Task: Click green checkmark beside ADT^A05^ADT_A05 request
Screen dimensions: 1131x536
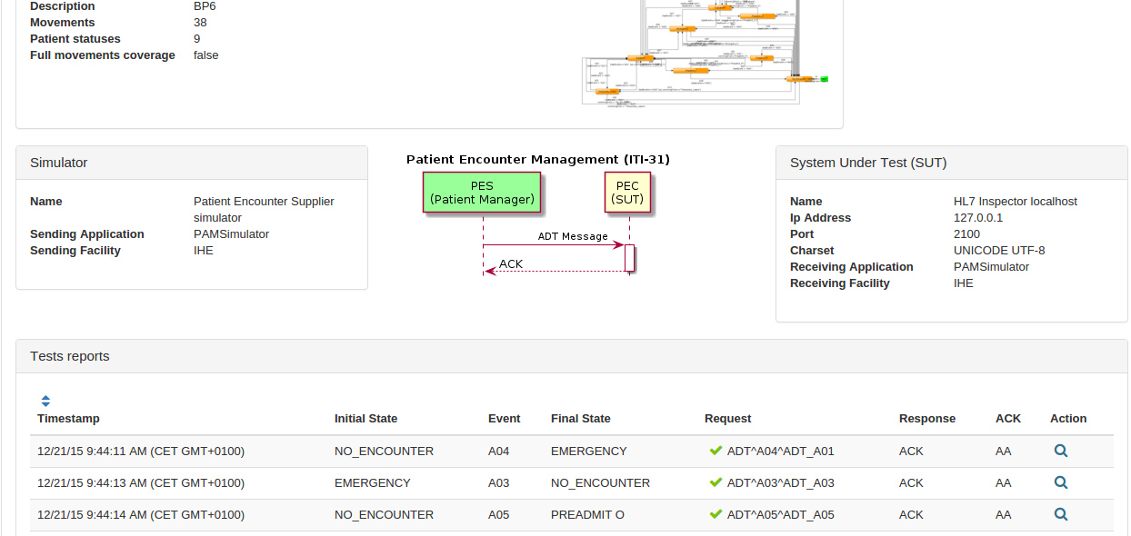Action: click(716, 514)
